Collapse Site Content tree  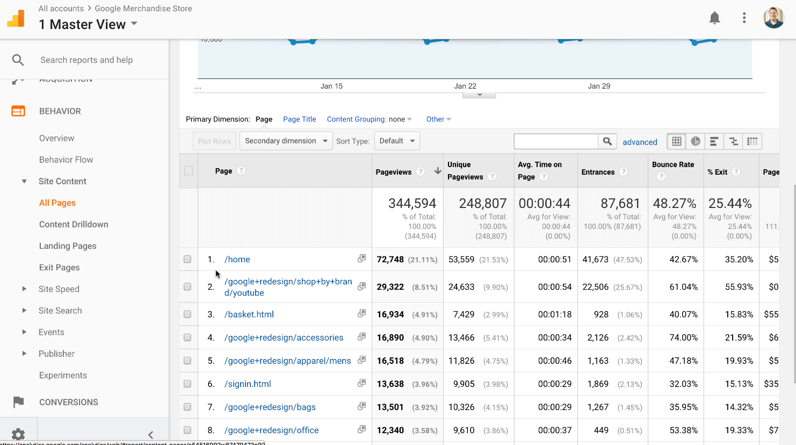(x=24, y=181)
